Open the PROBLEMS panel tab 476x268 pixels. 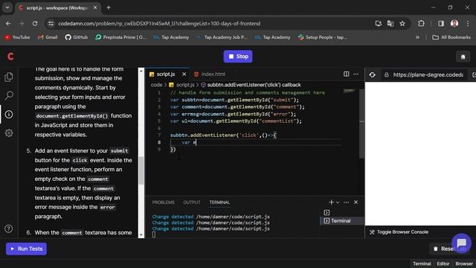click(164, 202)
